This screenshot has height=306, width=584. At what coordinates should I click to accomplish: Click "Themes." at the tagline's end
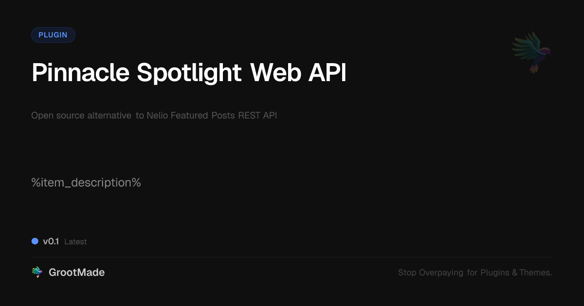(x=535, y=272)
